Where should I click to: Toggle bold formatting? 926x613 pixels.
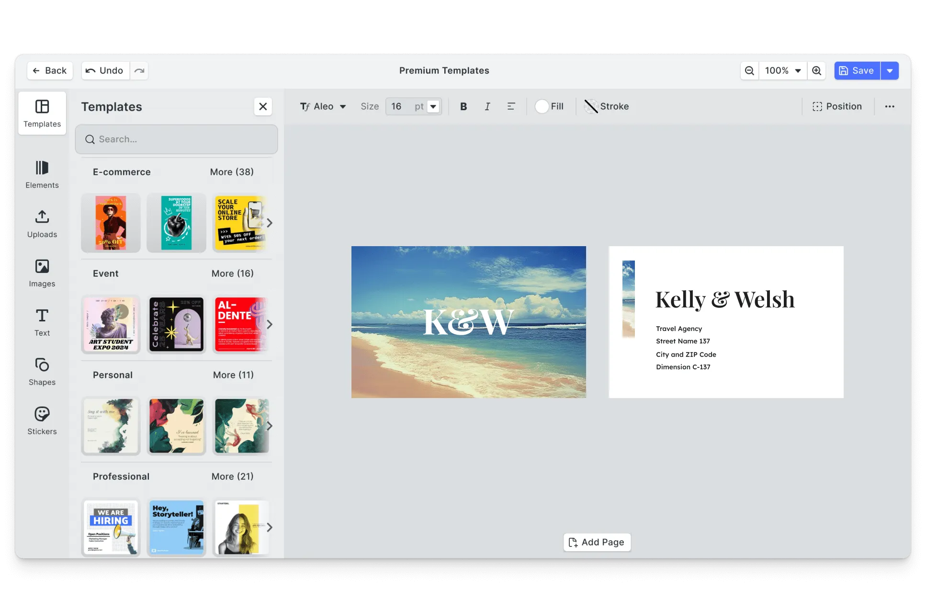click(x=463, y=106)
